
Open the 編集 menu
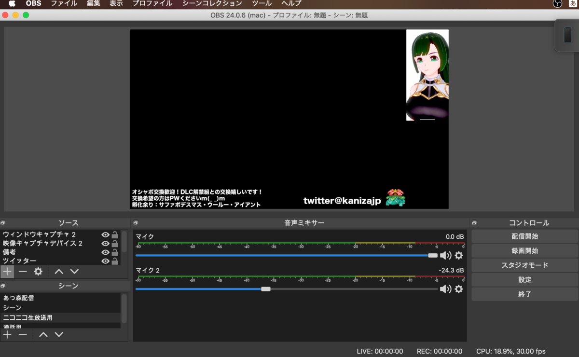coord(94,3)
